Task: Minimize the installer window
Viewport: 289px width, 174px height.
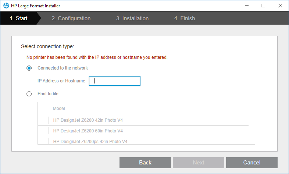Action: (x=246, y=6)
